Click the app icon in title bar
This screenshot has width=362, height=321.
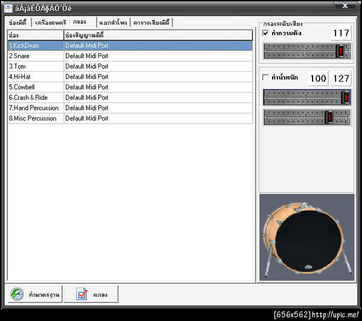8,8
